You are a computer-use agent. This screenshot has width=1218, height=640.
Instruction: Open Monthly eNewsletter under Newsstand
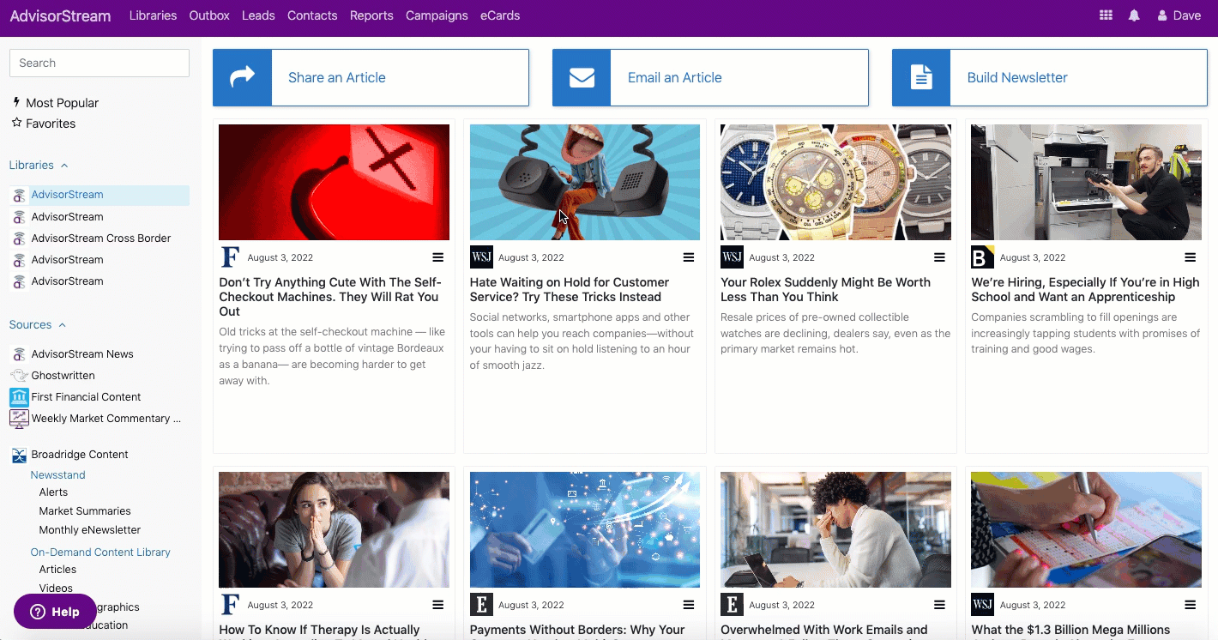(x=89, y=529)
